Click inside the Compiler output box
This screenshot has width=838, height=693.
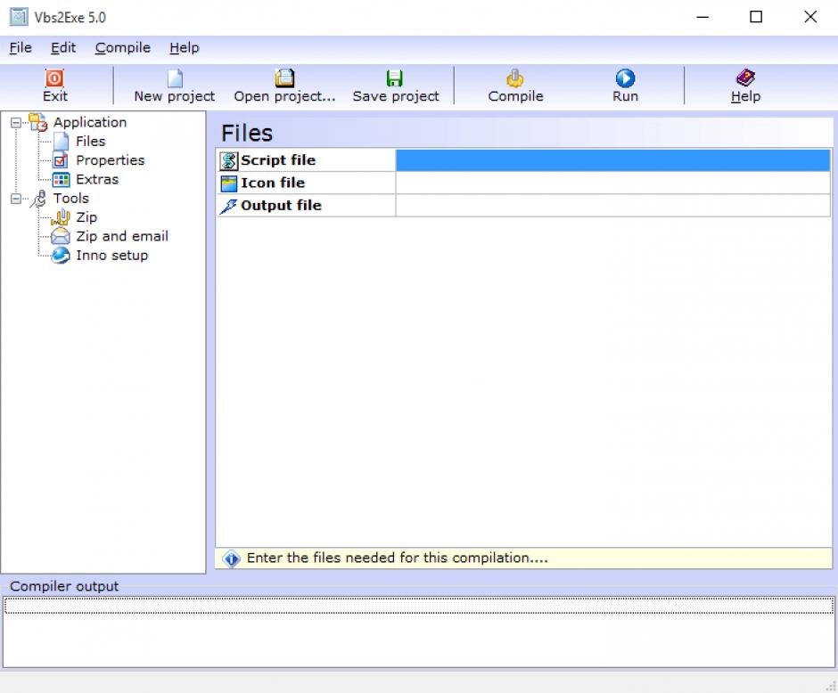click(418, 632)
